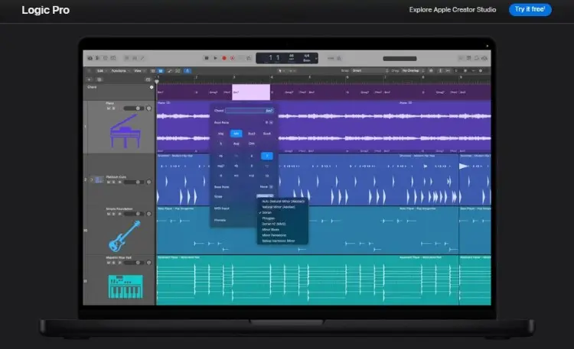This screenshot has height=349, width=574.
Task: Solo the Simple Foundation track
Action: point(113,214)
